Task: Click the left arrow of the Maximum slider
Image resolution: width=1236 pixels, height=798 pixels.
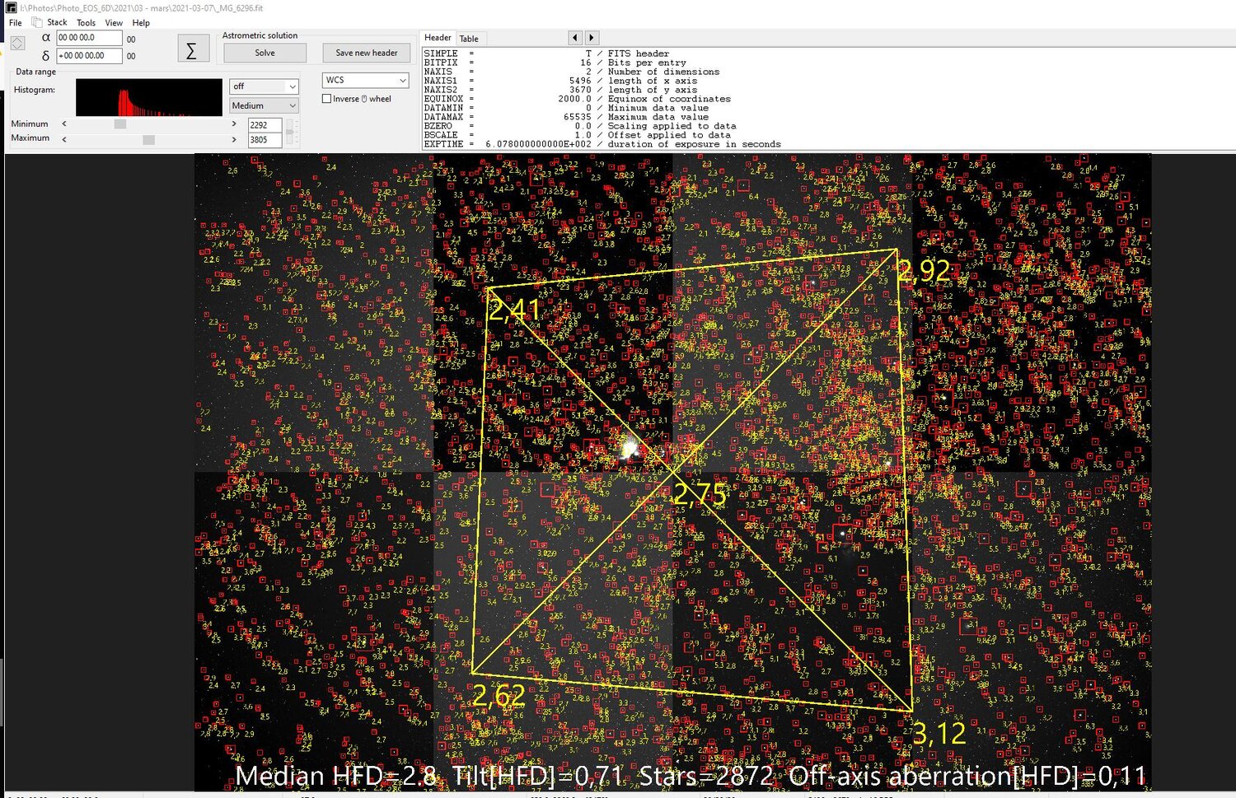Action: (x=64, y=139)
